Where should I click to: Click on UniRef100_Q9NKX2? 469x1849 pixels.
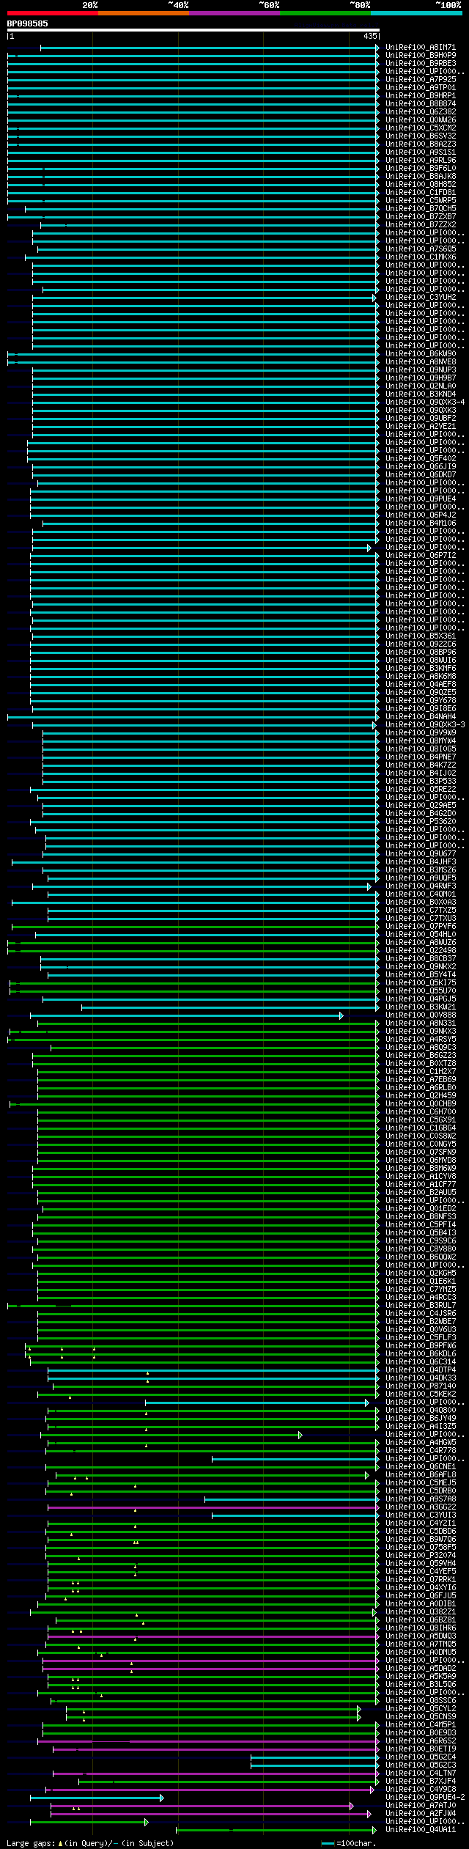coord(421,966)
